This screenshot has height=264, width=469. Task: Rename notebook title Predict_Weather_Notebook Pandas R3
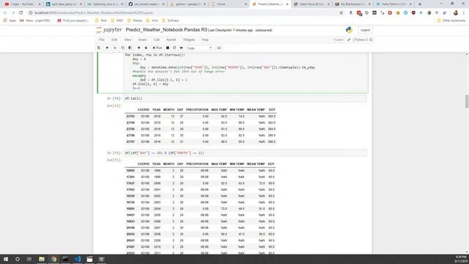166,30
